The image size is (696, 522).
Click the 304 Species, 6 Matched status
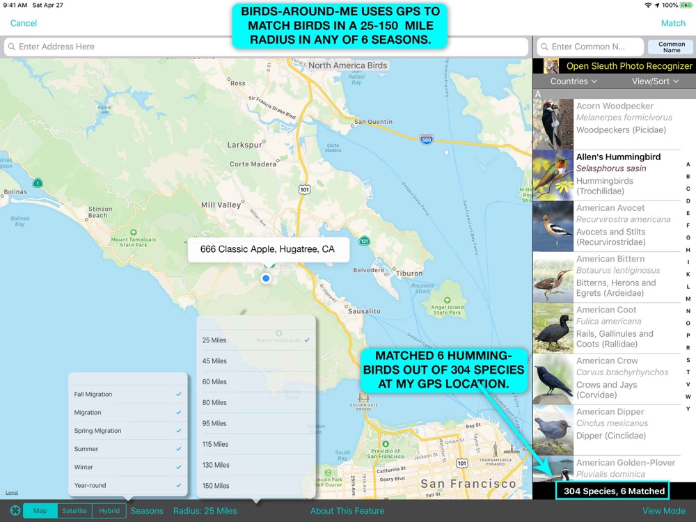point(614,491)
